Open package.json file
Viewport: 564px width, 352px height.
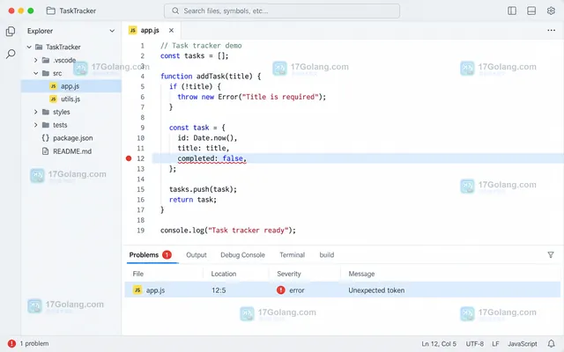71,138
